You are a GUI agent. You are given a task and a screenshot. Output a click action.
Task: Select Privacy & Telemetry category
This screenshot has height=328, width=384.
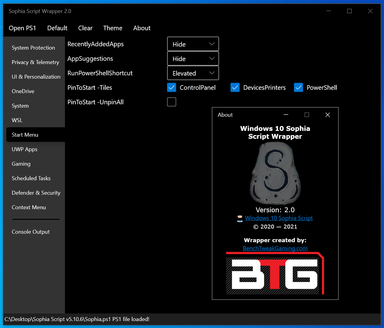[36, 62]
